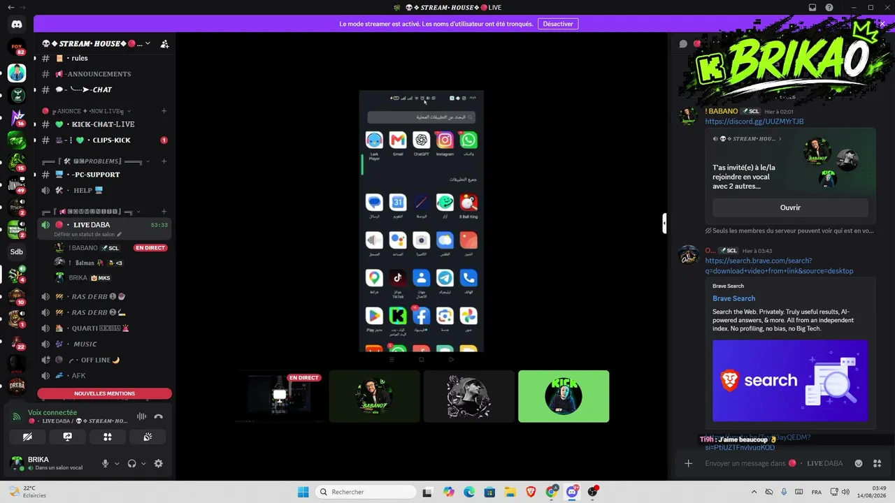Image resolution: width=895 pixels, height=503 pixels.
Task: Open the discord.gg invite link
Action: (754, 122)
